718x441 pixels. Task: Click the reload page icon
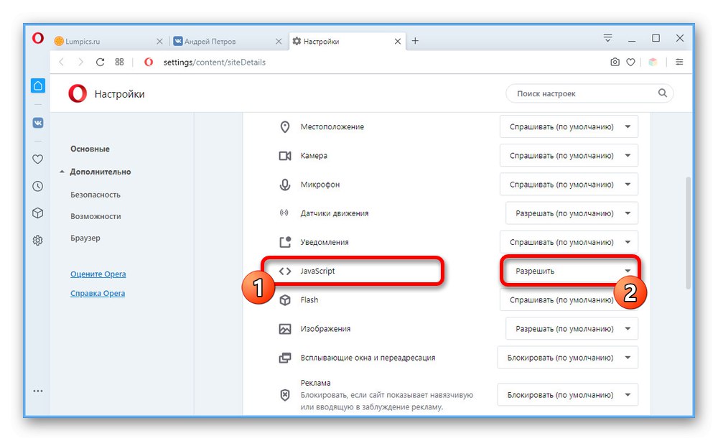tap(100, 62)
